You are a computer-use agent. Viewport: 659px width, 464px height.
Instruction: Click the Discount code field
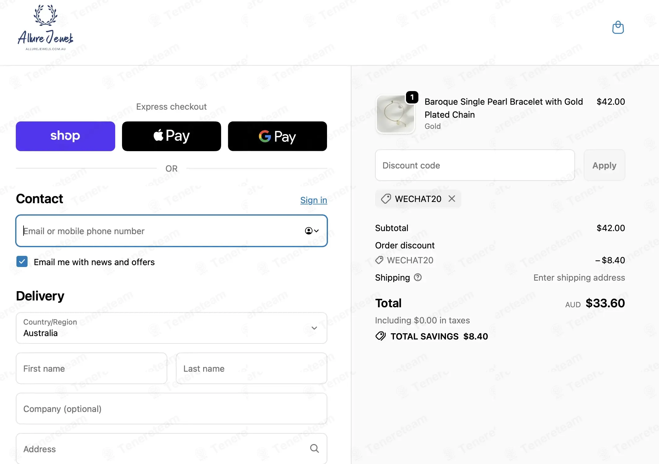pos(475,165)
